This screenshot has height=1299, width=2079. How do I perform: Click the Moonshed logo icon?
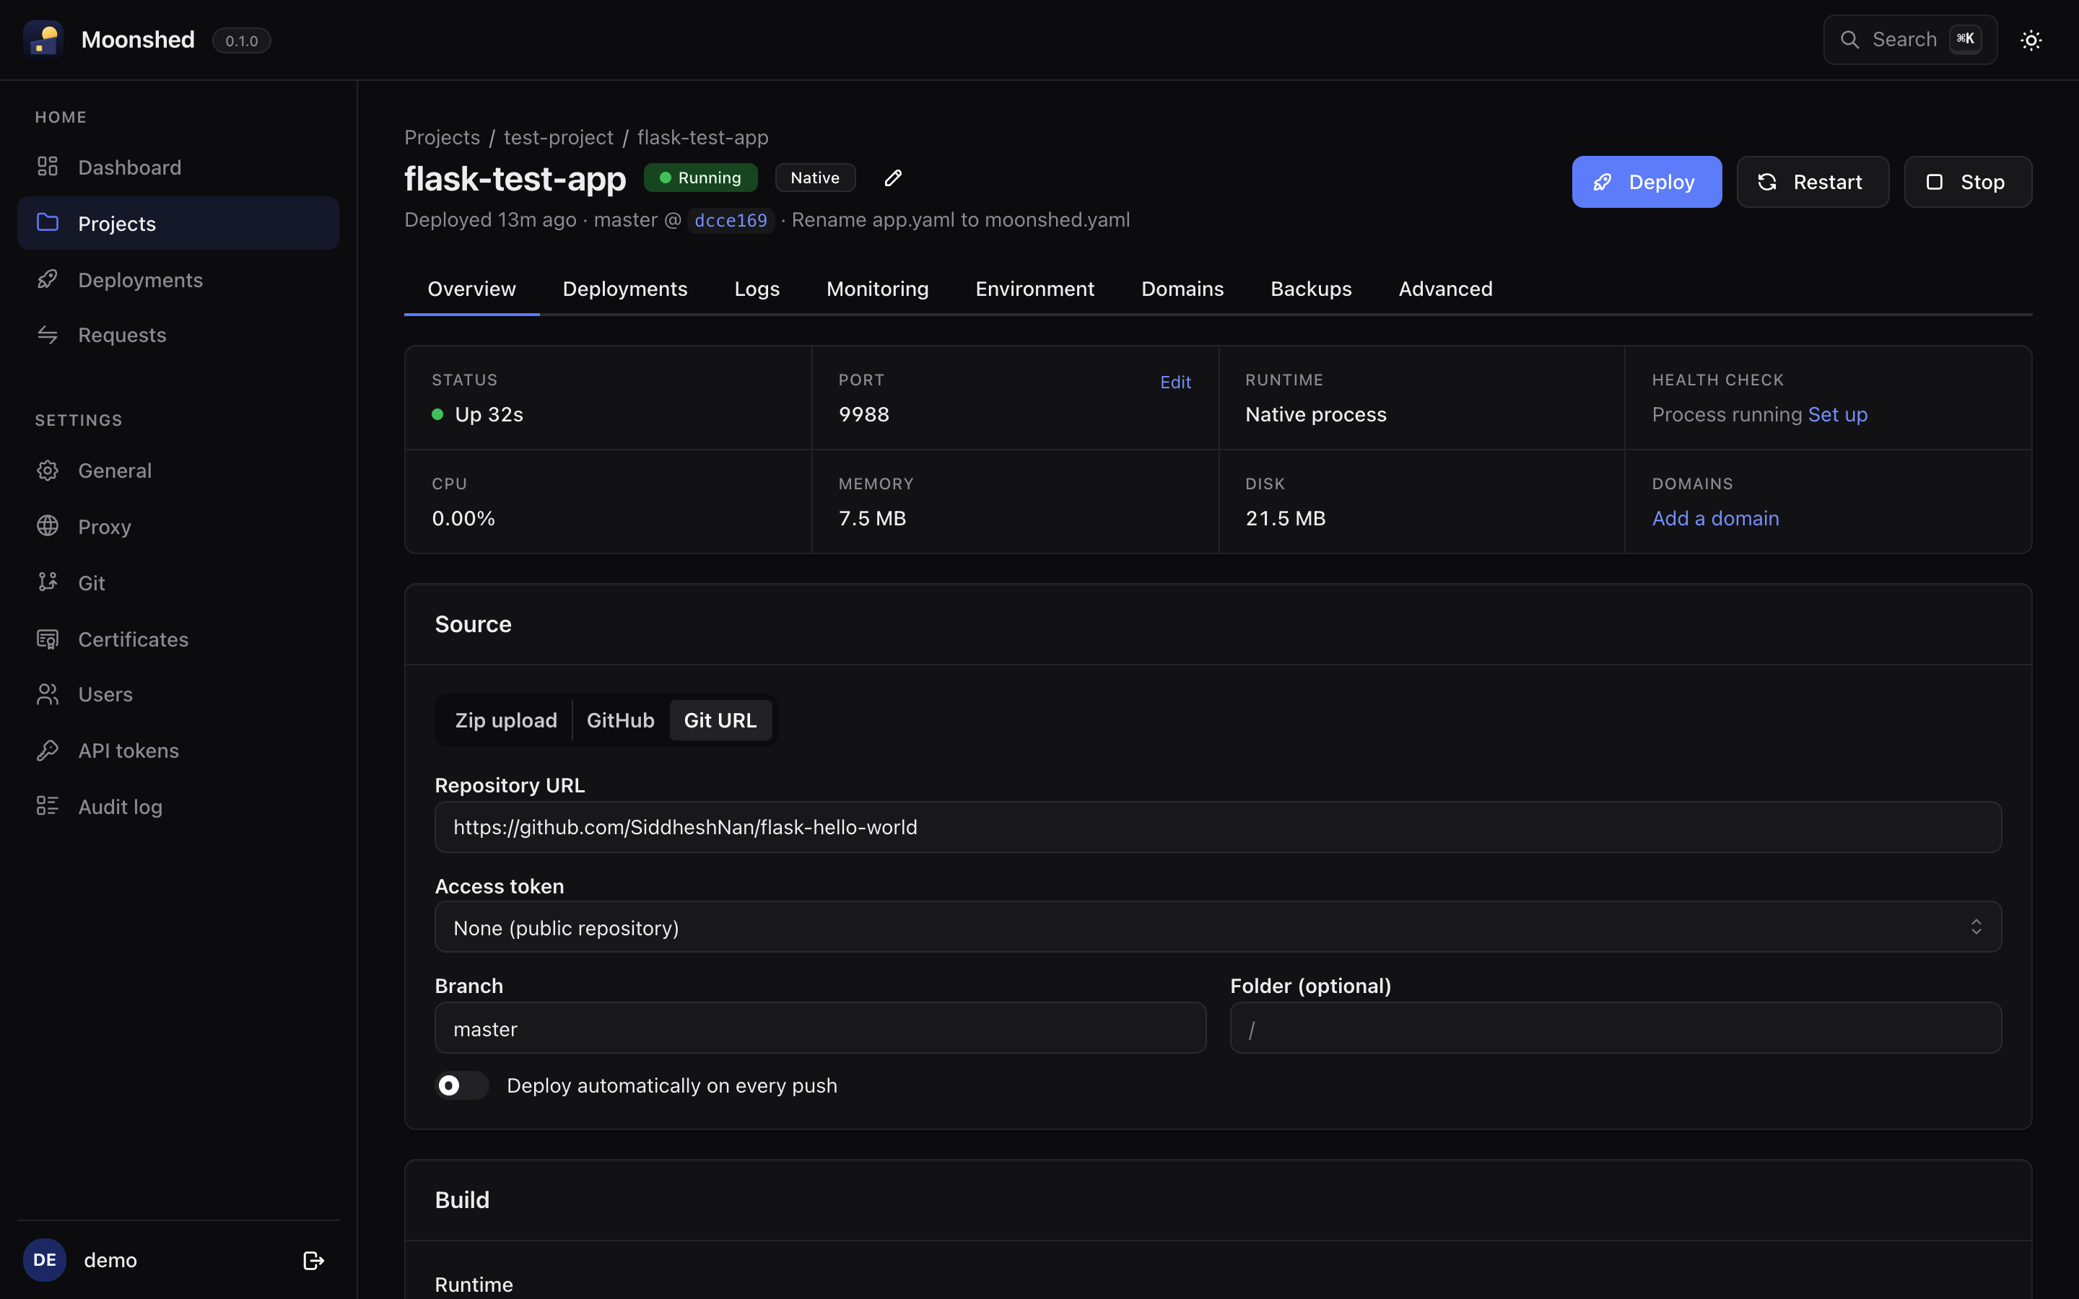[x=43, y=40]
